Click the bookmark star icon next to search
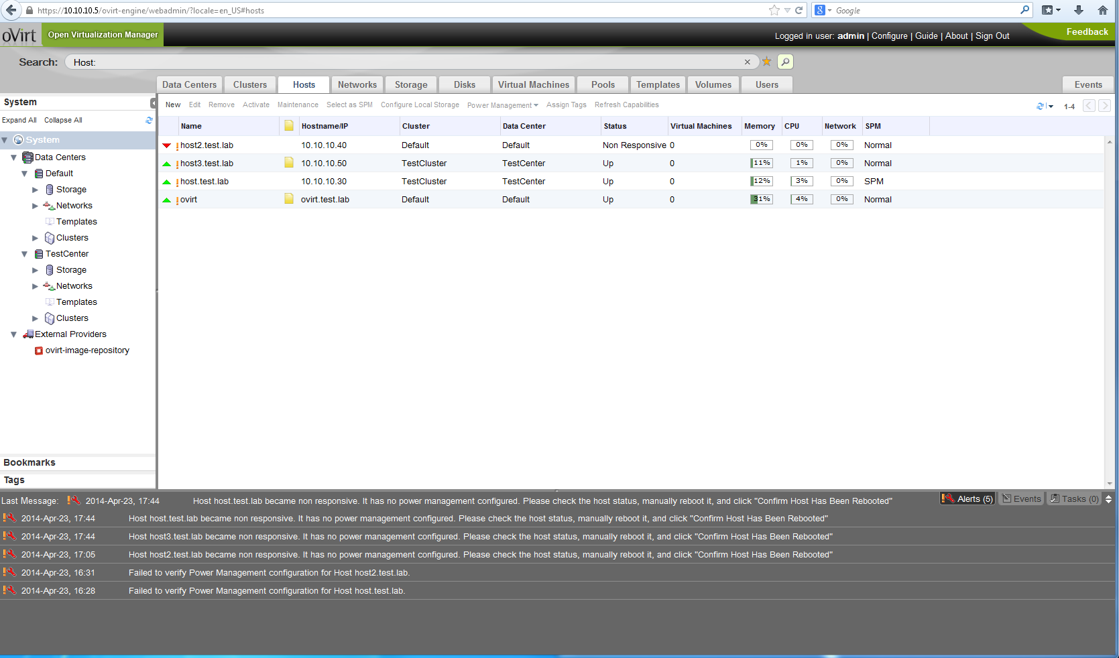 (x=766, y=62)
